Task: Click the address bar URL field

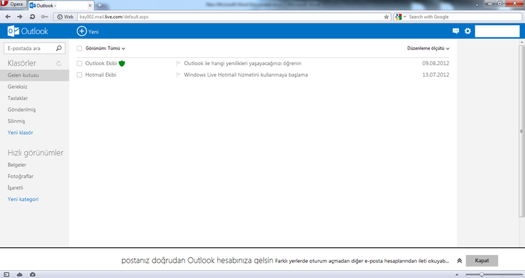Action: click(230, 17)
